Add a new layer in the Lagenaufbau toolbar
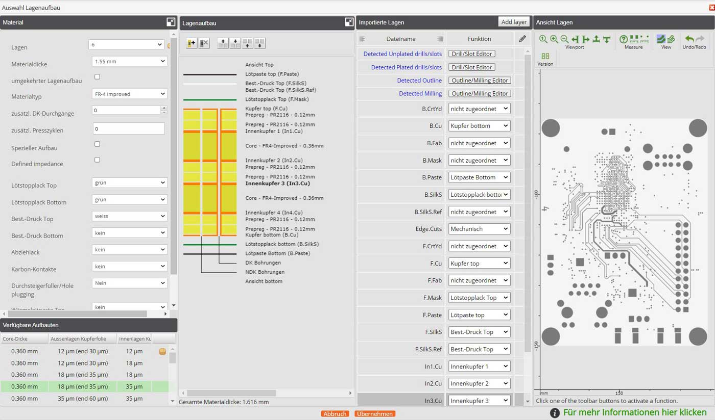 coord(191,43)
